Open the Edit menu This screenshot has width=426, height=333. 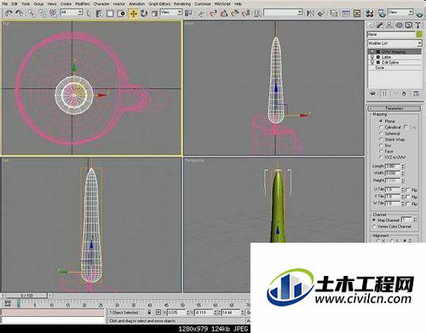point(14,3)
